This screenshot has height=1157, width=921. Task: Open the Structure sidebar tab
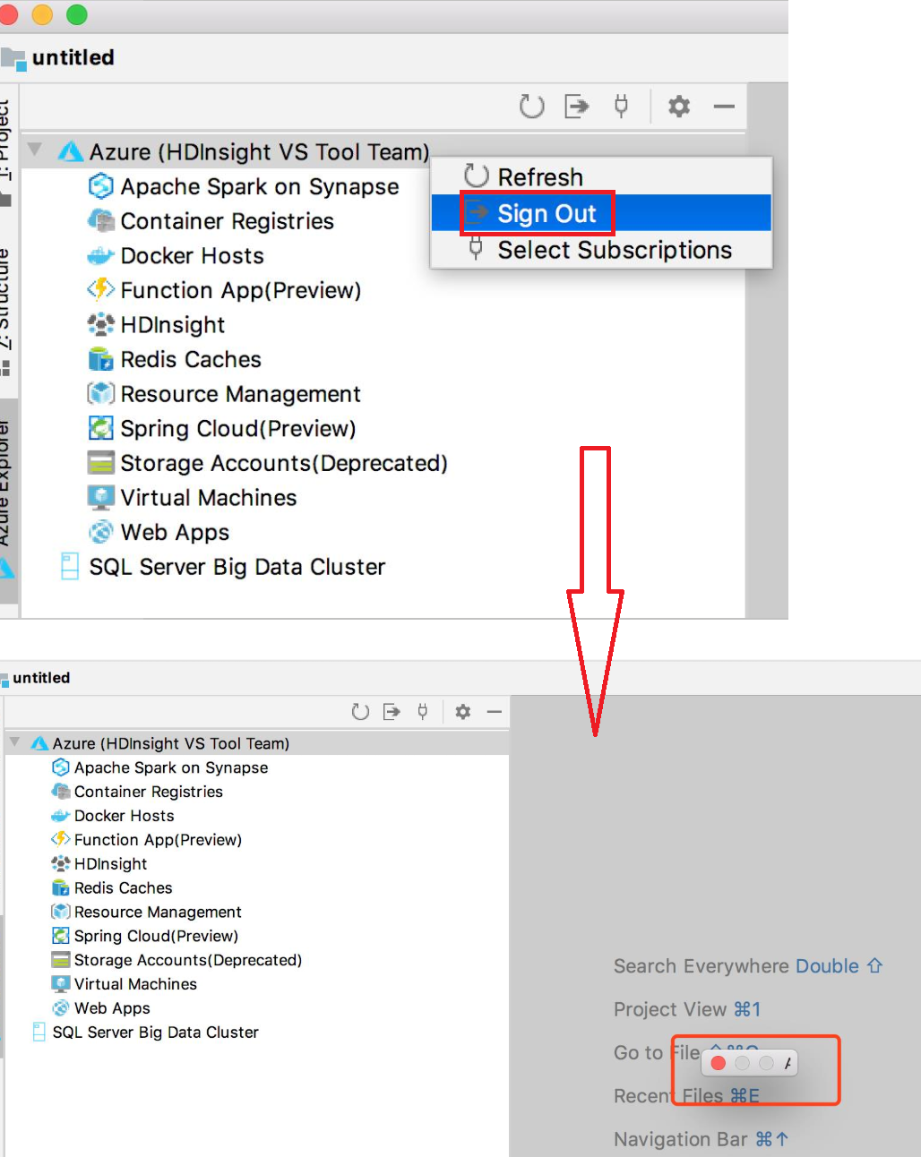(x=9, y=296)
